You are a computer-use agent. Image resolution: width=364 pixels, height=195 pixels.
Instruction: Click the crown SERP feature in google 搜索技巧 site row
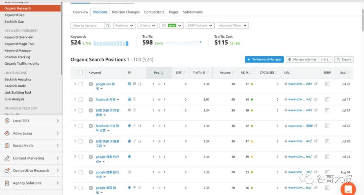click(x=129, y=157)
